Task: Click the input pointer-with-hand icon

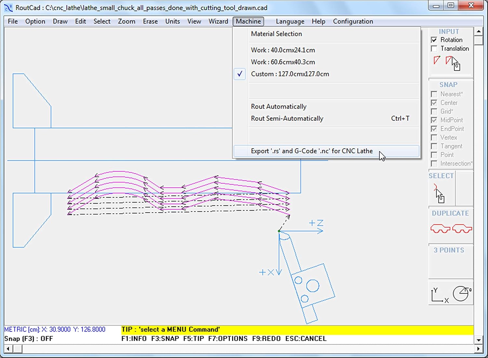Action: [x=453, y=63]
